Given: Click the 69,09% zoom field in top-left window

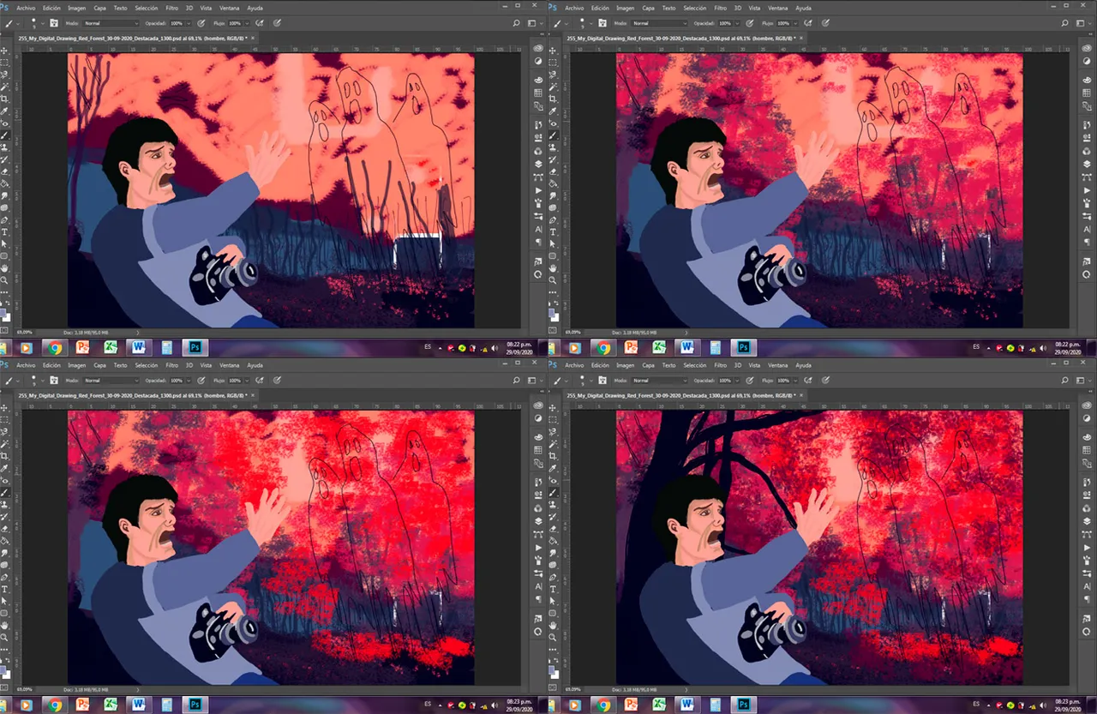Looking at the screenshot, I should pos(24,333).
